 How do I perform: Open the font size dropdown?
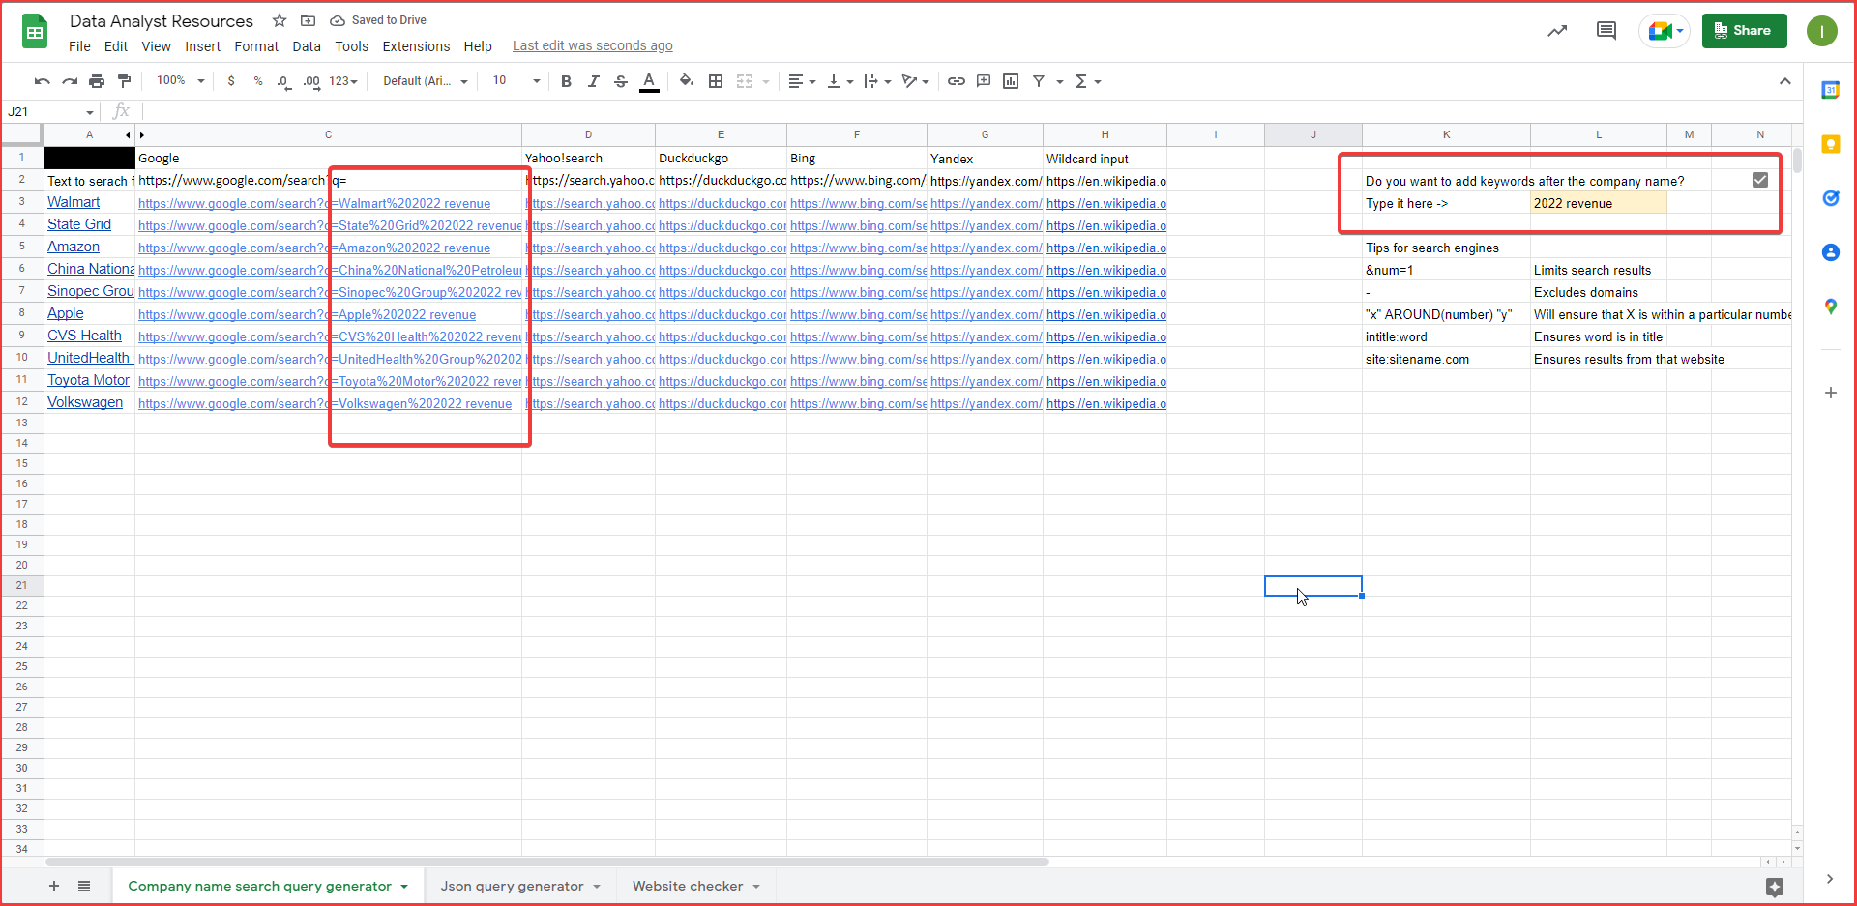(x=515, y=81)
